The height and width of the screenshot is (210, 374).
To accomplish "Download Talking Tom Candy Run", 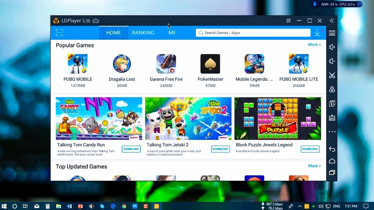I will [131, 149].
